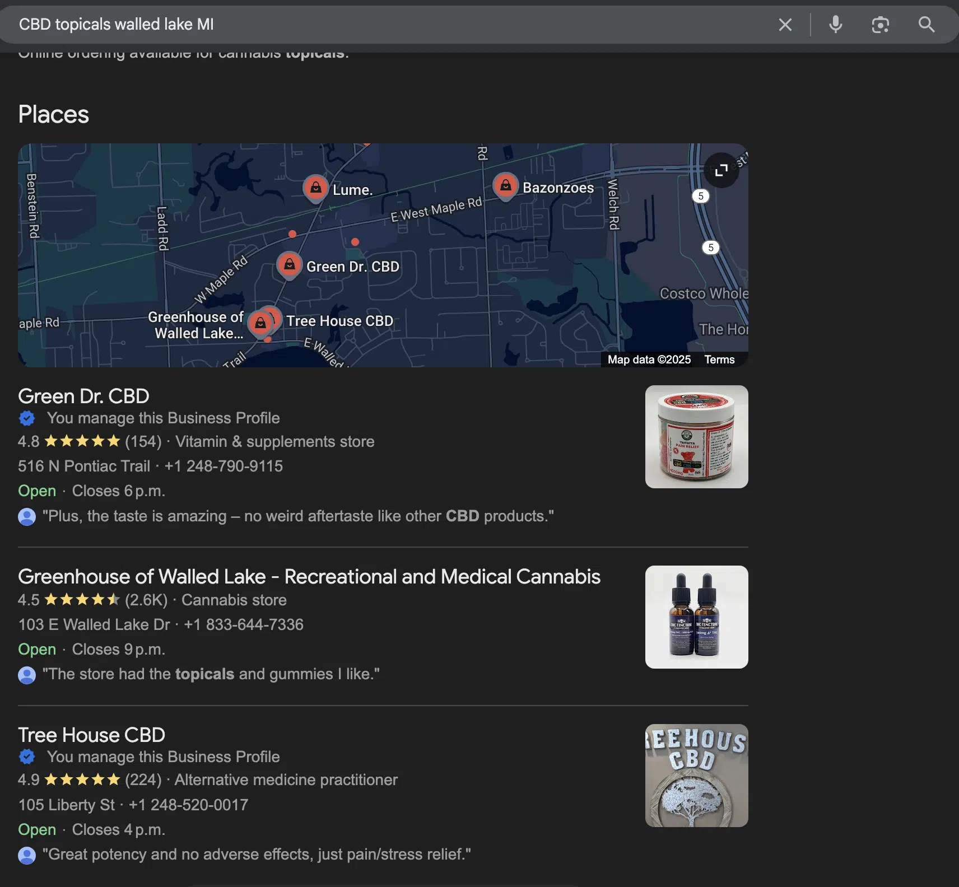View Tree House CBD sign photo

tap(697, 776)
